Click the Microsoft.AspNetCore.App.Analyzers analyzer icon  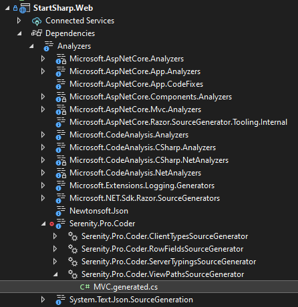61,71
